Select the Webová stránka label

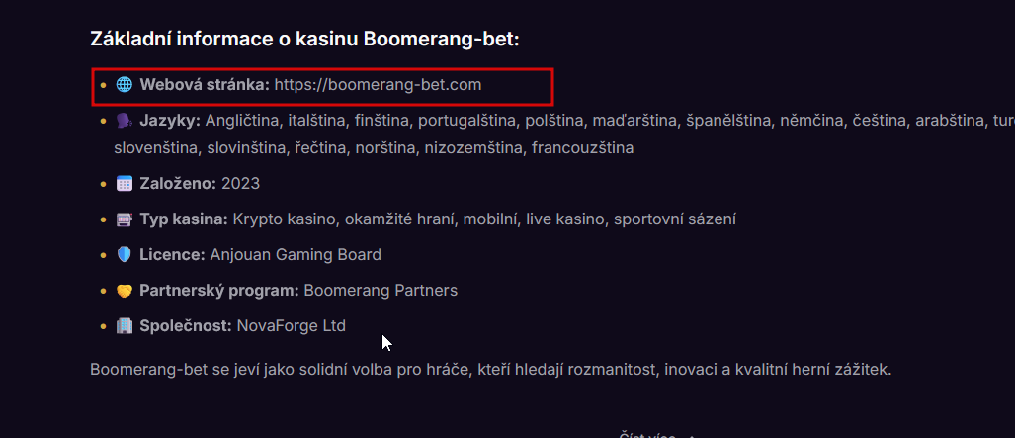(x=204, y=85)
